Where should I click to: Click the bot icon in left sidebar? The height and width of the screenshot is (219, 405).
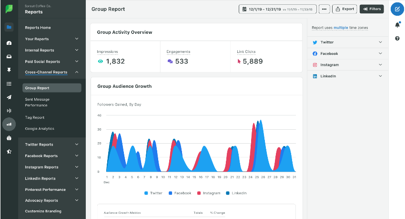pyautogui.click(x=9, y=138)
